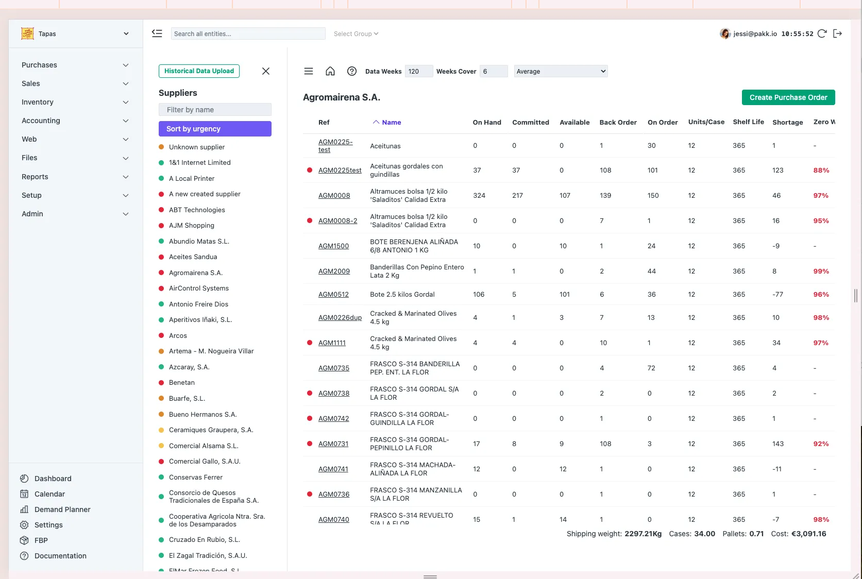Click the Filter by name field
This screenshot has width=862, height=579.
tap(215, 110)
